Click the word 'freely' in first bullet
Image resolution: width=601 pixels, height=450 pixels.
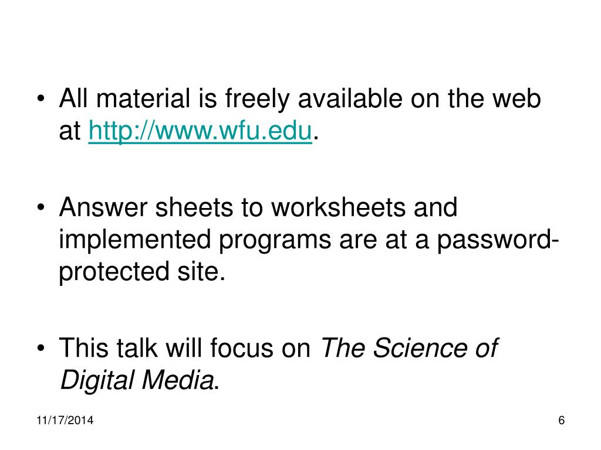click(x=257, y=100)
